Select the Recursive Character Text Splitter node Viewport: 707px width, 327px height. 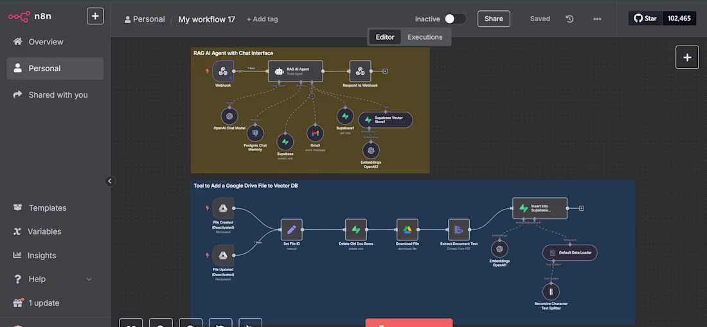coord(551,292)
